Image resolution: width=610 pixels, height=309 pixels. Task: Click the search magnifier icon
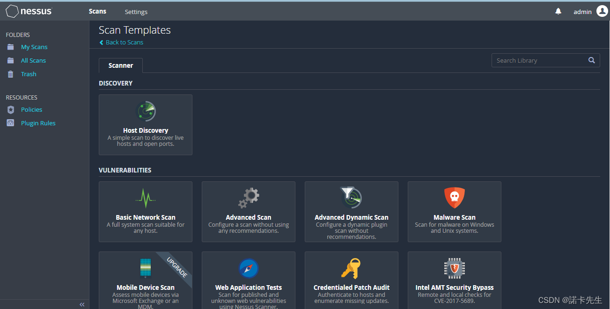point(592,60)
